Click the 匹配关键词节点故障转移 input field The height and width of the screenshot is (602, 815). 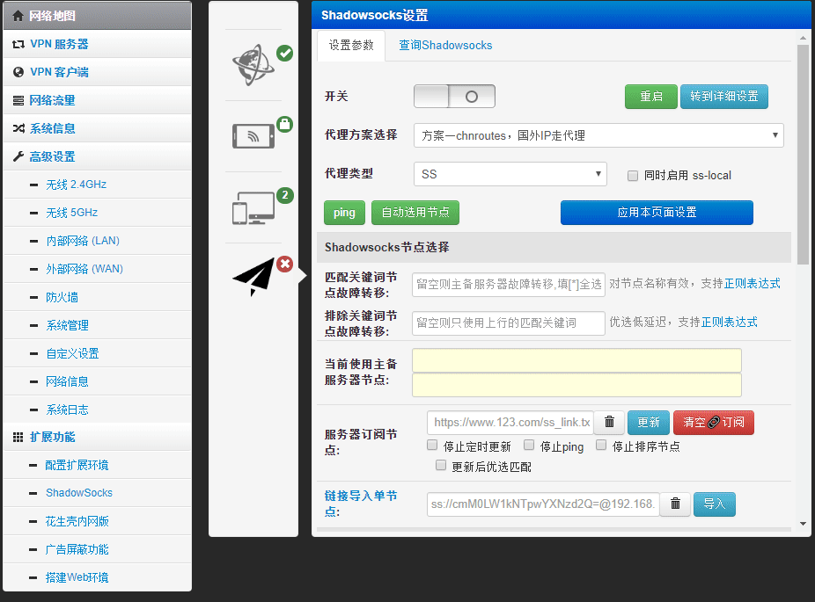[x=509, y=285]
